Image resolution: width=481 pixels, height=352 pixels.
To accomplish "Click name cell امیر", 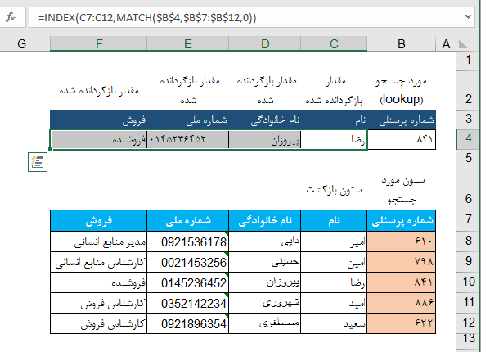I will [334, 241].
